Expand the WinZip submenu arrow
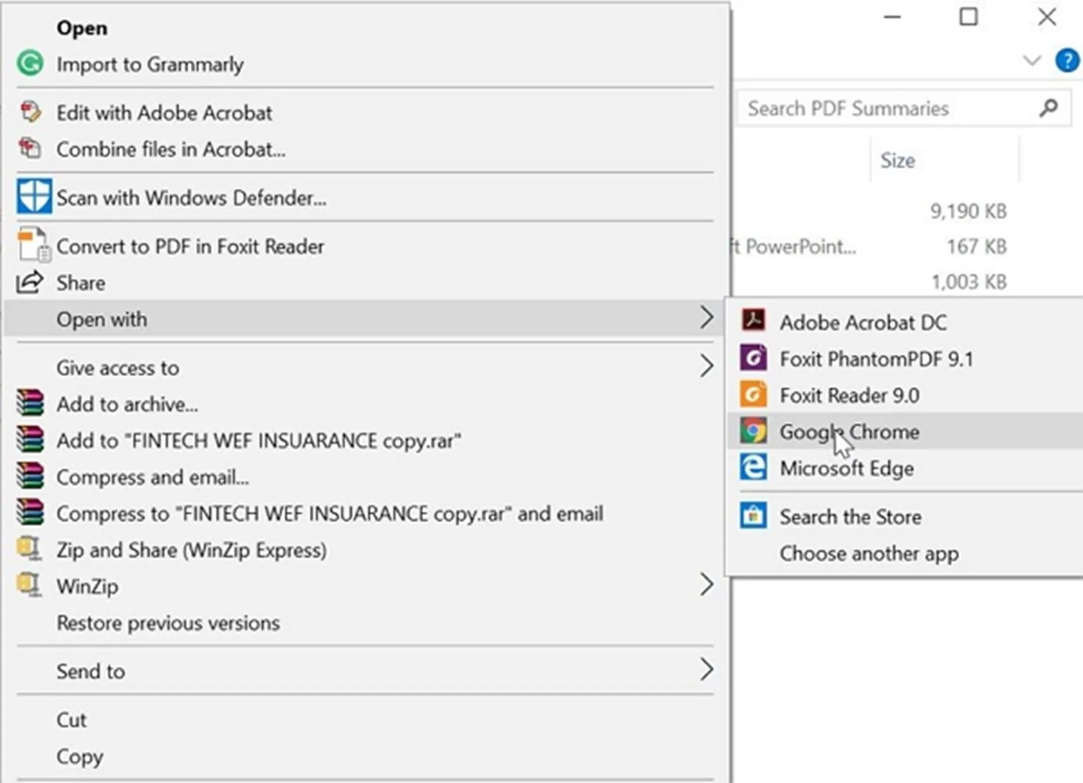Viewport: 1083px width, 783px height. 706,585
